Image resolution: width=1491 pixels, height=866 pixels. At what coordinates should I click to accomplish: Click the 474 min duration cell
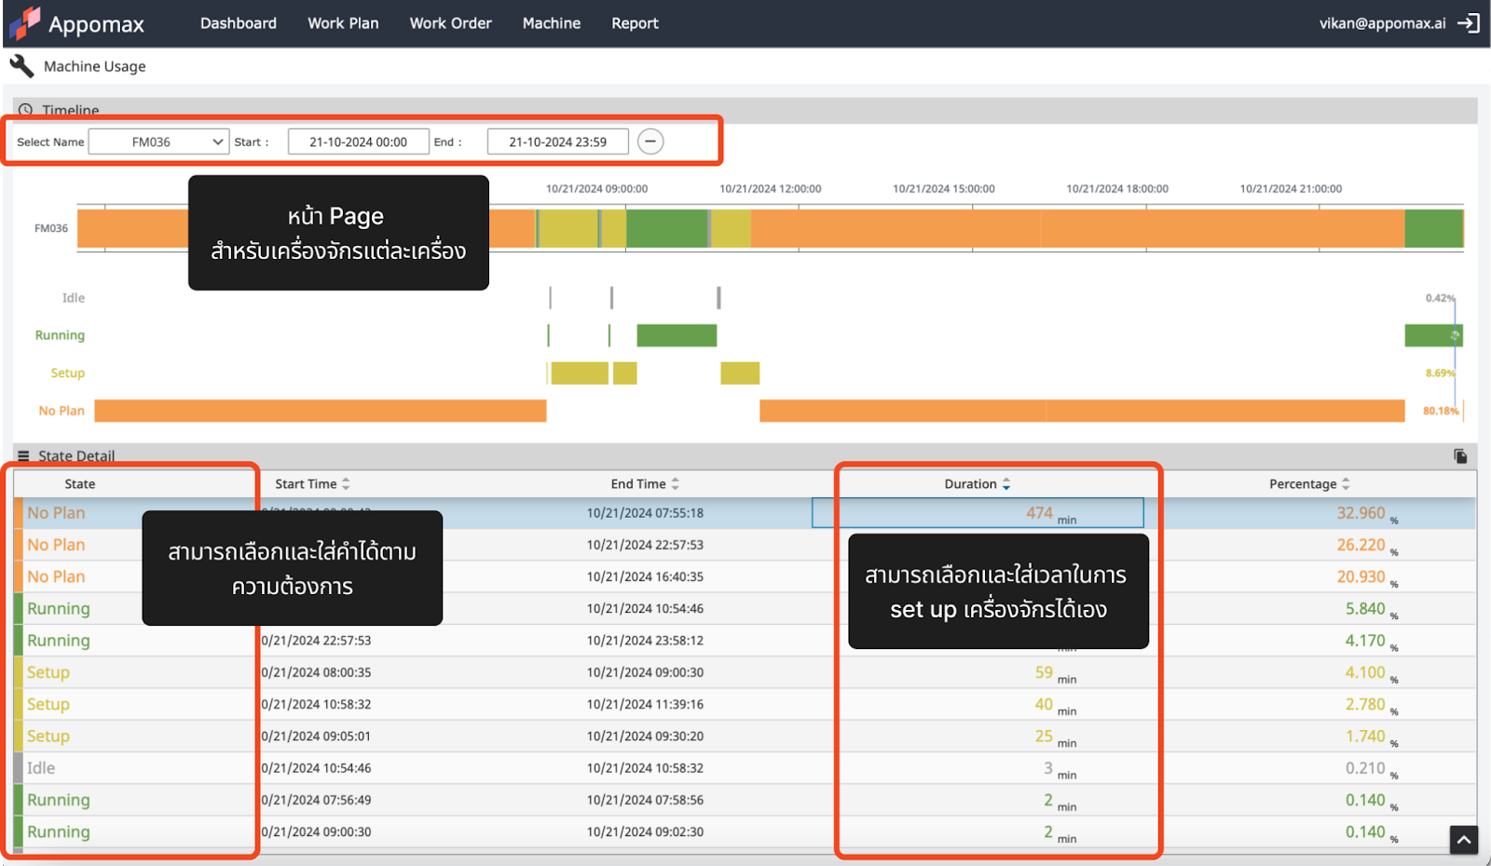[978, 513]
